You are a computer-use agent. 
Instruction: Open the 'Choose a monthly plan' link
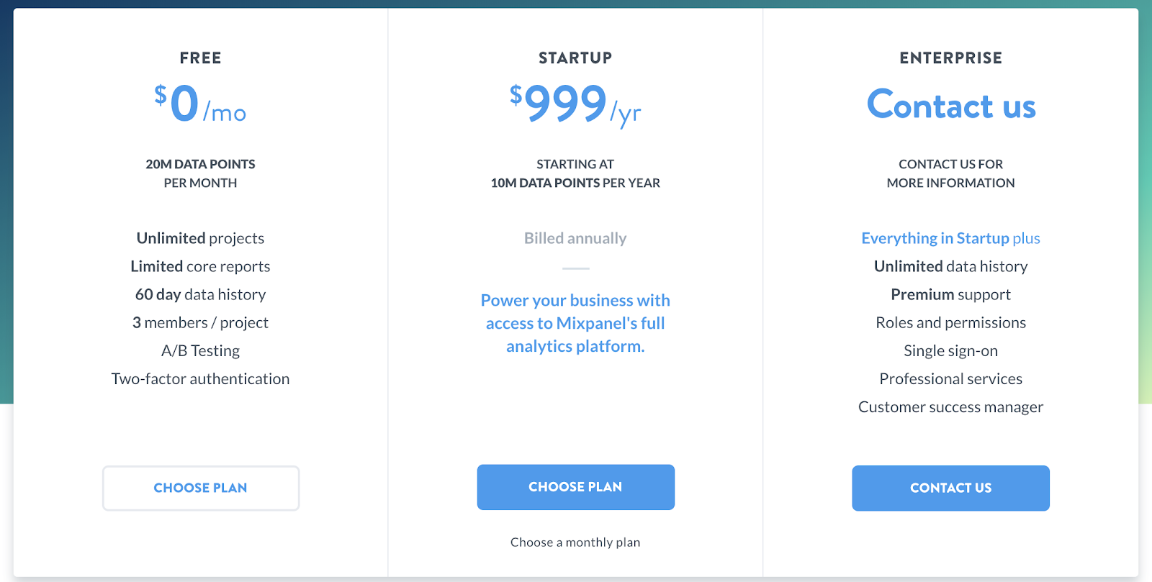pos(575,542)
